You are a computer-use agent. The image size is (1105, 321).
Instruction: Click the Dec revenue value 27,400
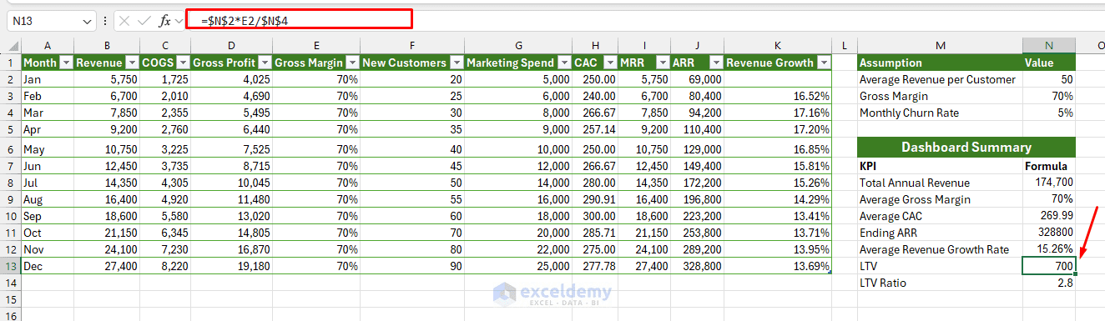(107, 266)
